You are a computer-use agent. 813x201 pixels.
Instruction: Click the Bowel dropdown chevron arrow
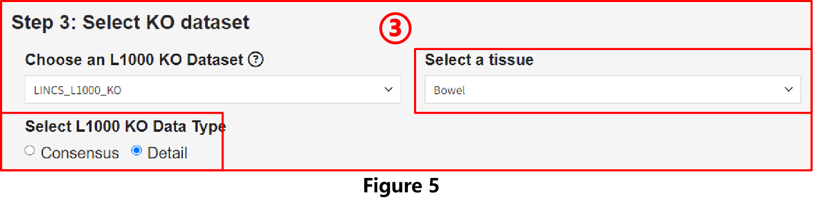[788, 90]
